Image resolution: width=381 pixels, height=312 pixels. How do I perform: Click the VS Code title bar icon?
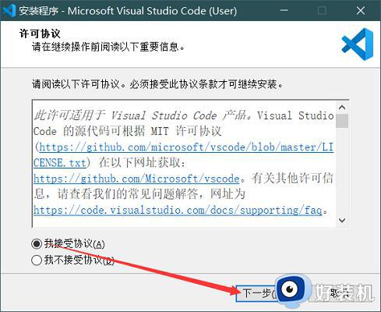9,11
